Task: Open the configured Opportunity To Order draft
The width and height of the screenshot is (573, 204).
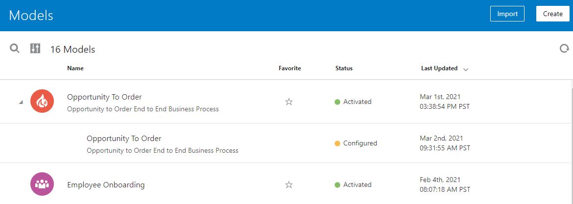Action: (x=124, y=139)
